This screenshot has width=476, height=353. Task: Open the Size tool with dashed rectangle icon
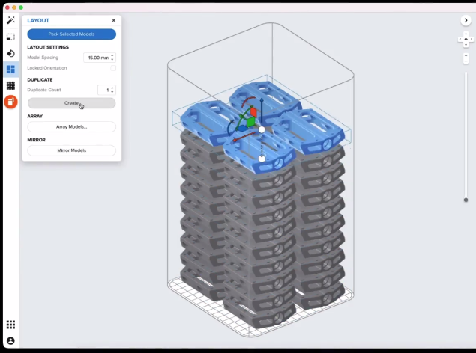(x=10, y=37)
